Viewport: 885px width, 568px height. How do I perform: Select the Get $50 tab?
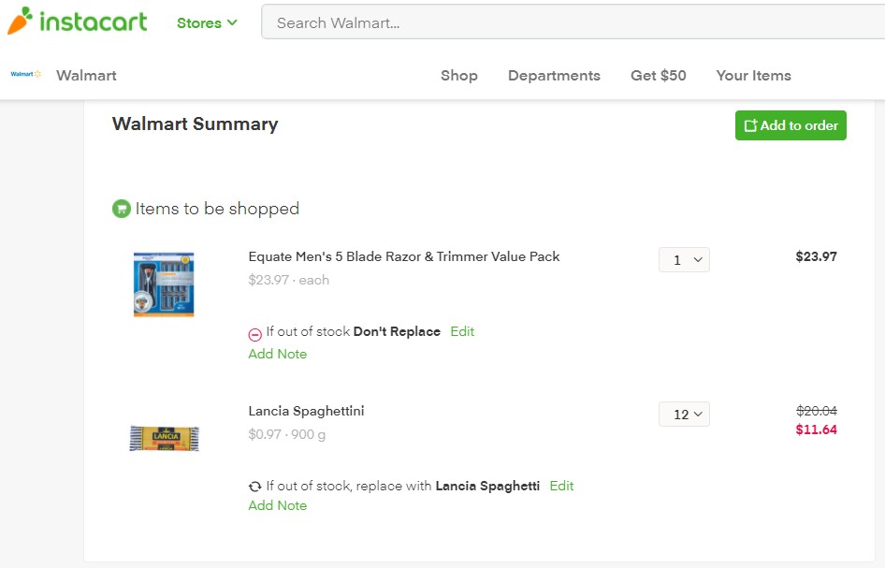658,76
